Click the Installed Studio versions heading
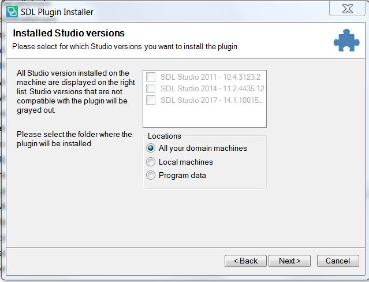 69,33
